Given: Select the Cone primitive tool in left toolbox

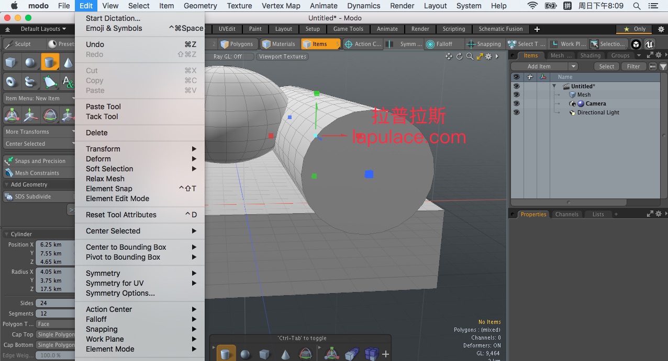Looking at the screenshot, I should 68,63.
